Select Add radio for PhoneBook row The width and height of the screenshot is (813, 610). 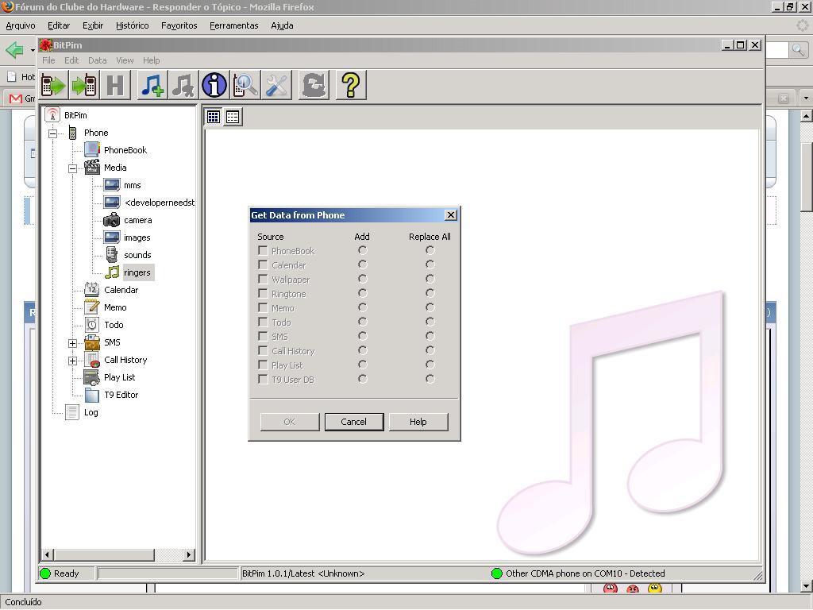coord(362,250)
